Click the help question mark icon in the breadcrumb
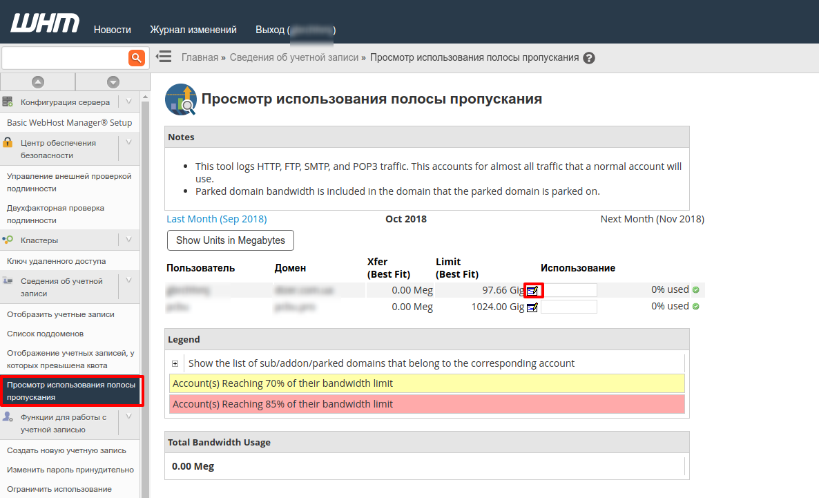Screen dimensions: 819x498 click(588, 58)
